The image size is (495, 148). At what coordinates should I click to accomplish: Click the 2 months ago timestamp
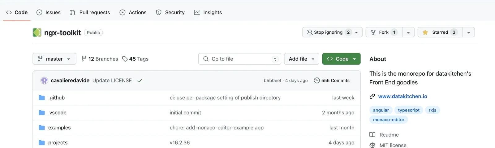click(338, 112)
